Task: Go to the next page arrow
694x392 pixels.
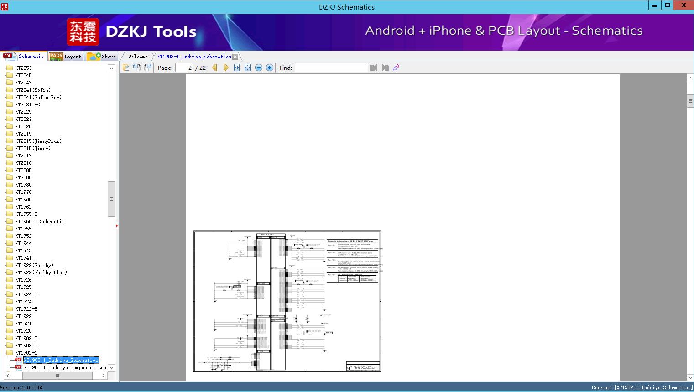Action: pos(226,68)
